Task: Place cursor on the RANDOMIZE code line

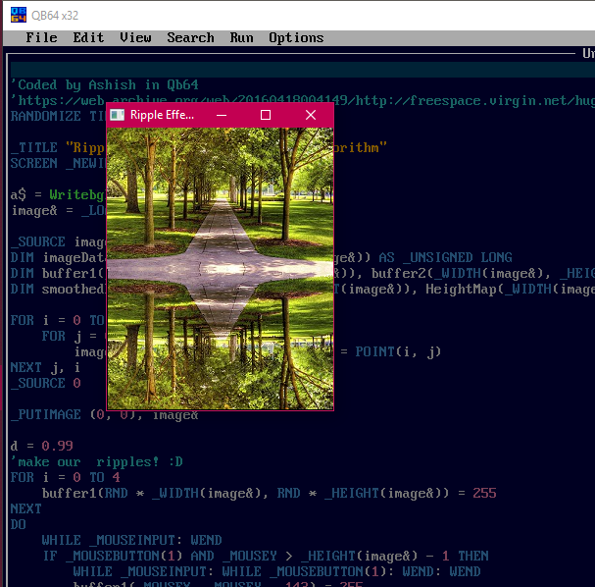Action: (49, 116)
